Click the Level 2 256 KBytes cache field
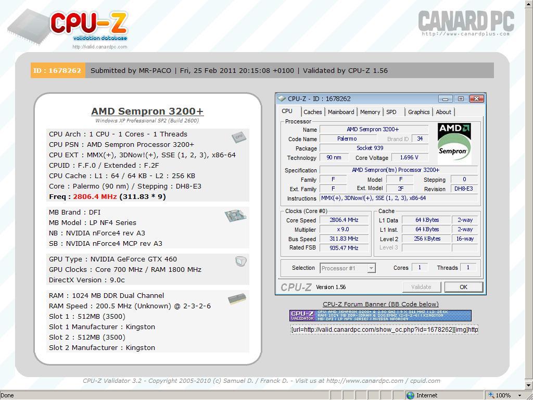This screenshot has height=400, width=533. click(x=427, y=239)
